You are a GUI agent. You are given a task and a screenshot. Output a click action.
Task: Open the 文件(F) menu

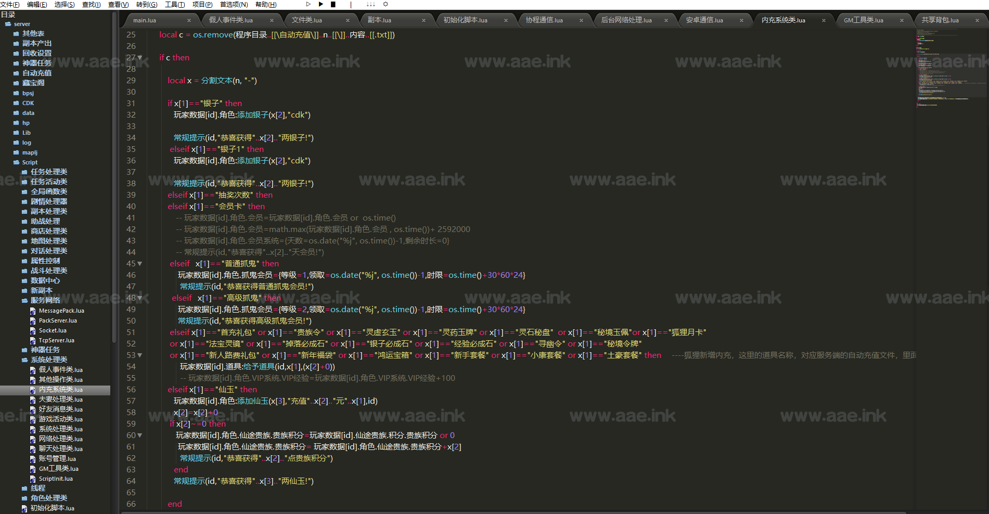10,5
